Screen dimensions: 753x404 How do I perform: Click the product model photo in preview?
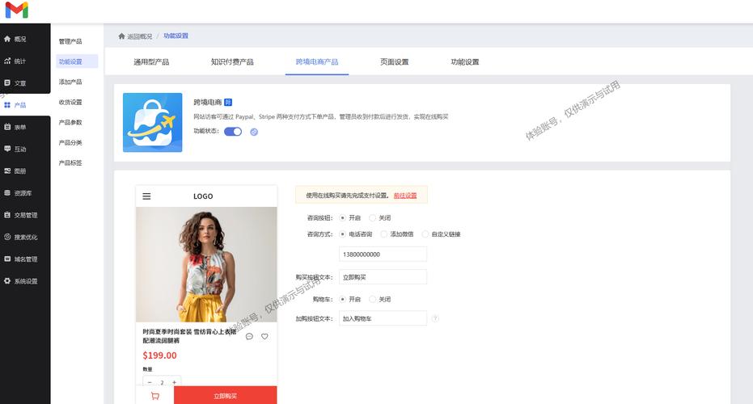click(206, 264)
